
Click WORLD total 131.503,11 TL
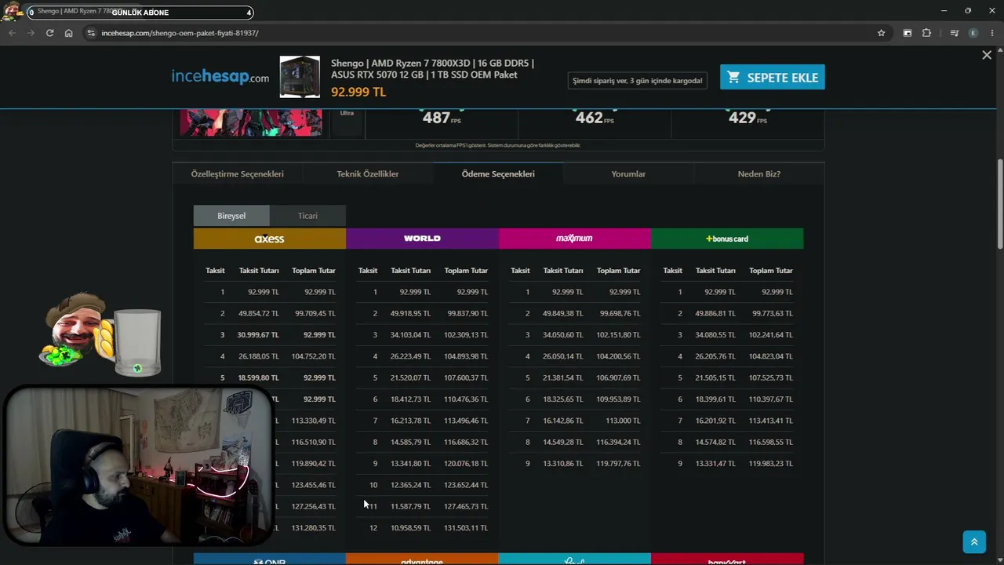coord(466,528)
